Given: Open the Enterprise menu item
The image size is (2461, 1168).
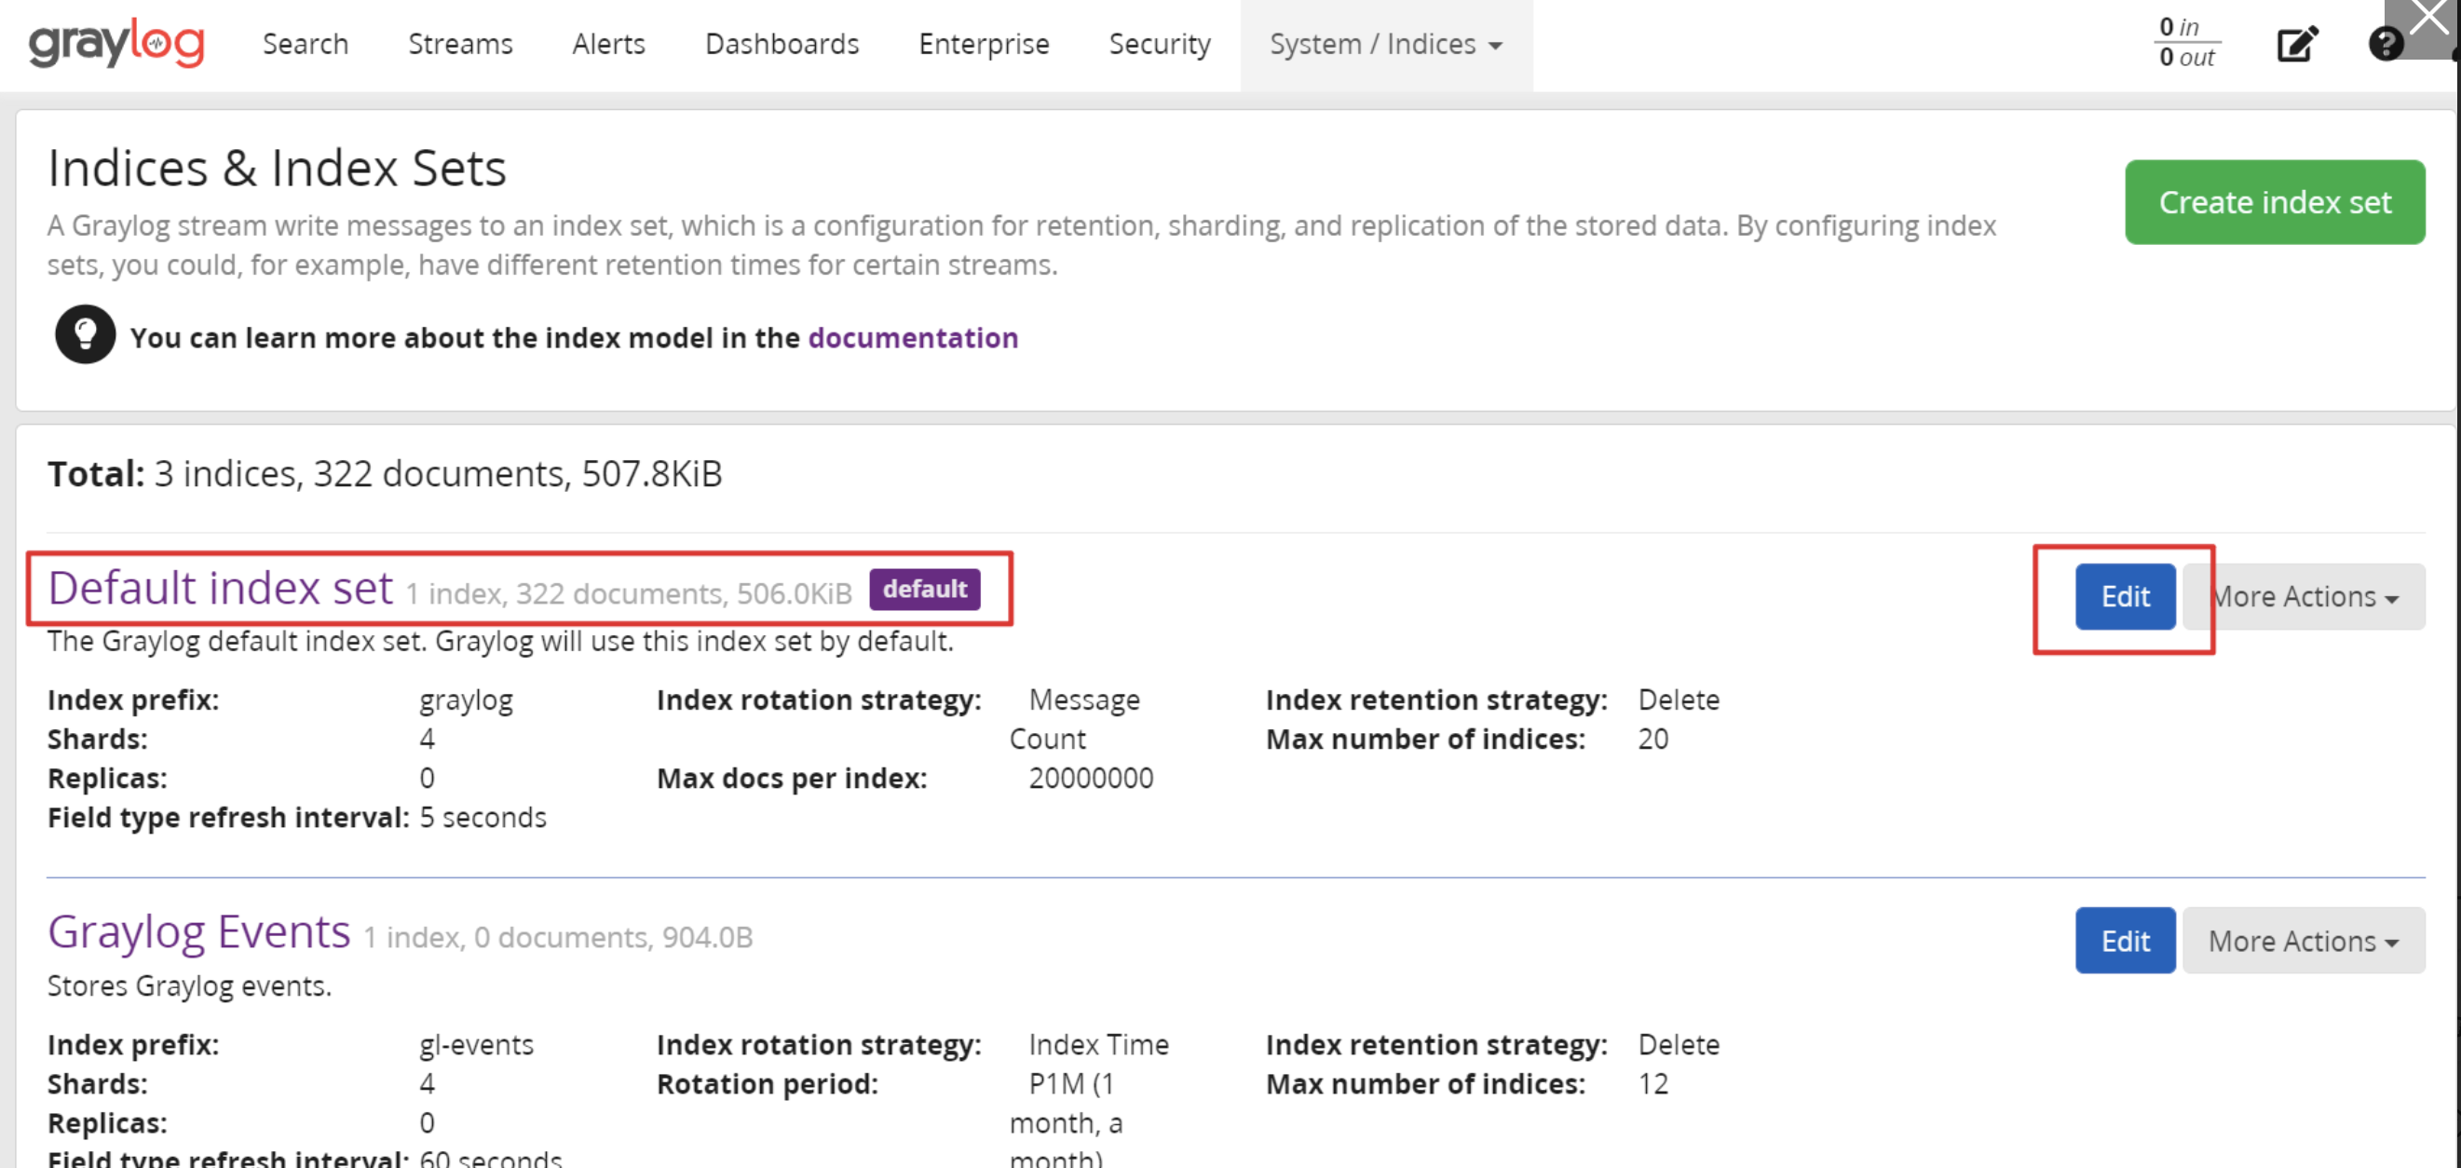Looking at the screenshot, I should [x=983, y=44].
